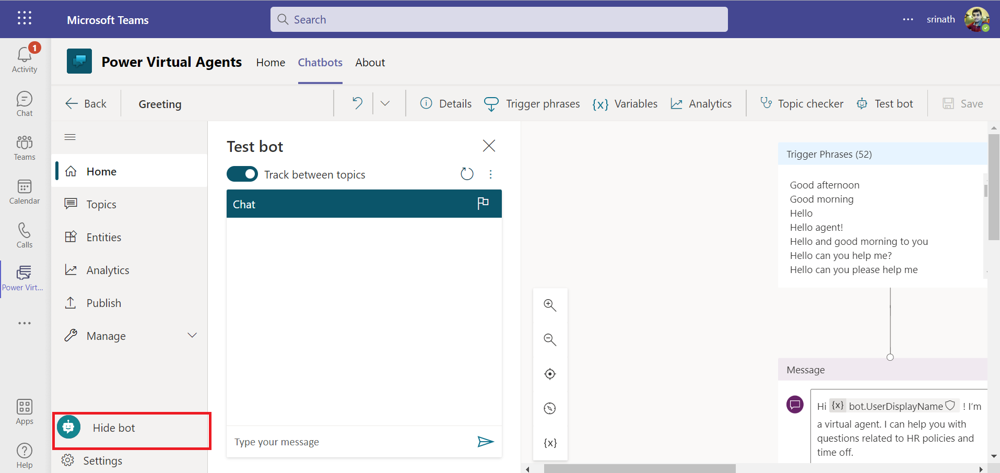Viewport: 1000px width, 473px height.
Task: Click the flag icon in Chat header
Action: click(483, 204)
